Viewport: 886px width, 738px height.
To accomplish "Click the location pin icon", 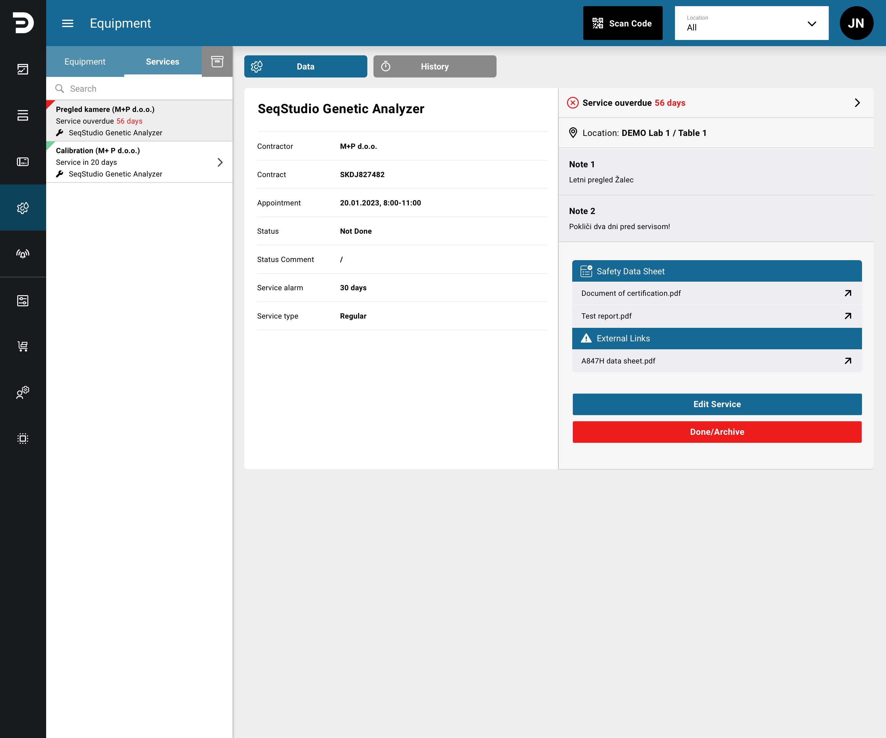I will click(x=573, y=133).
